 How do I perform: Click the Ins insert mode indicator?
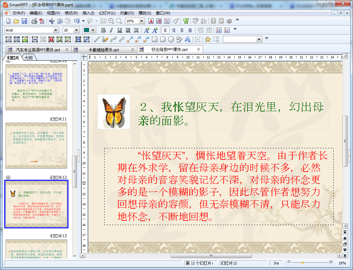coord(276,263)
